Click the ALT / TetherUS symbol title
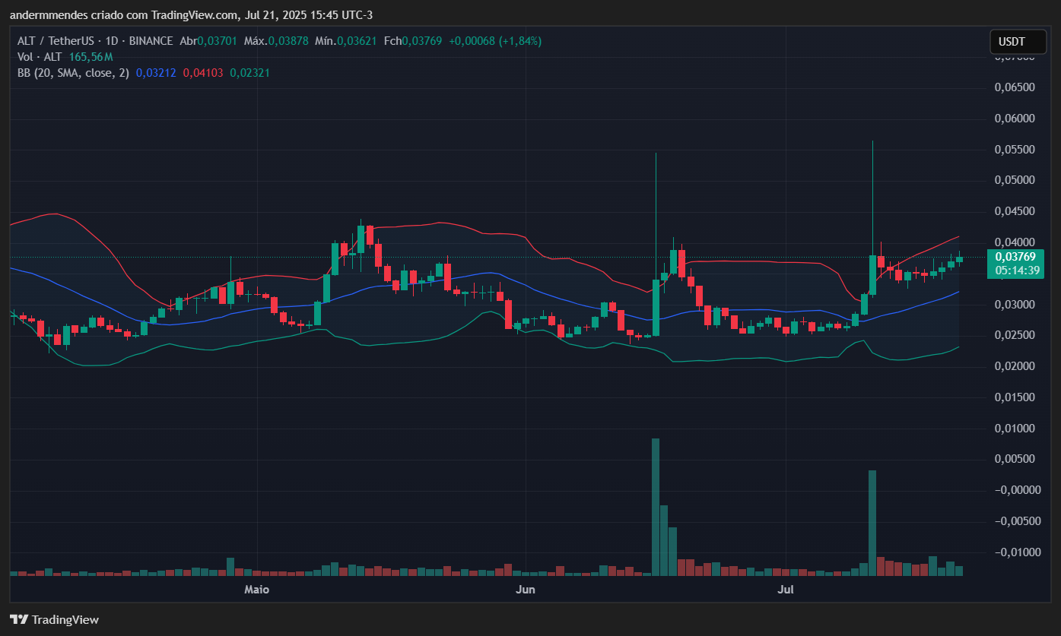The height and width of the screenshot is (636, 1061). pos(57,41)
